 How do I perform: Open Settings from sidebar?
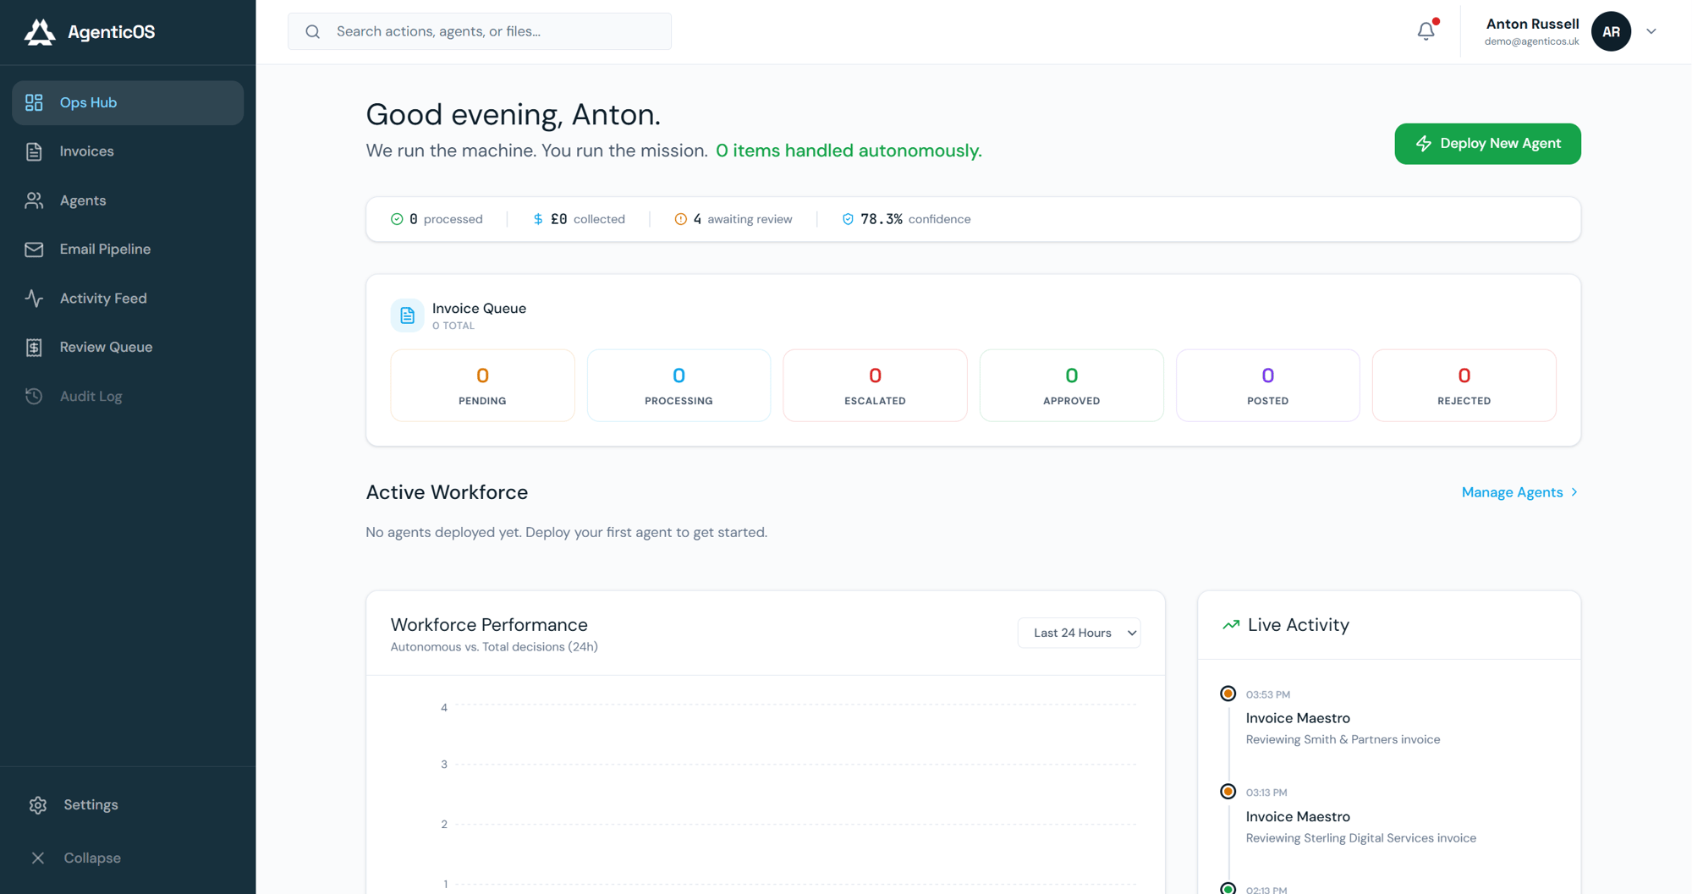[91, 805]
